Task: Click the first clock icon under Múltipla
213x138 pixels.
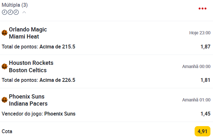Action: point(4,12)
